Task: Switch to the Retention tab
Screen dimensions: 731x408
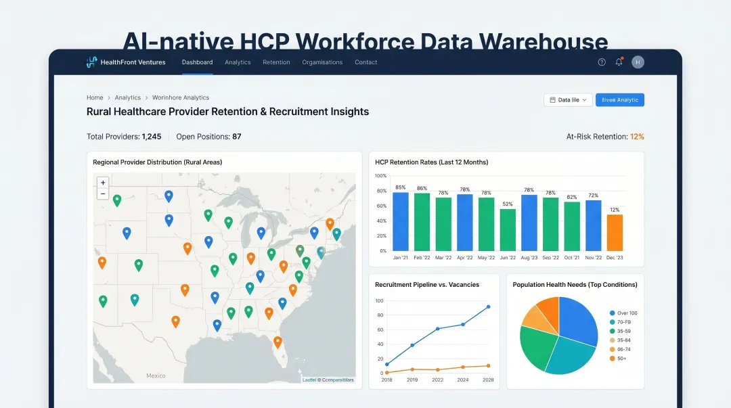Action: (x=276, y=62)
